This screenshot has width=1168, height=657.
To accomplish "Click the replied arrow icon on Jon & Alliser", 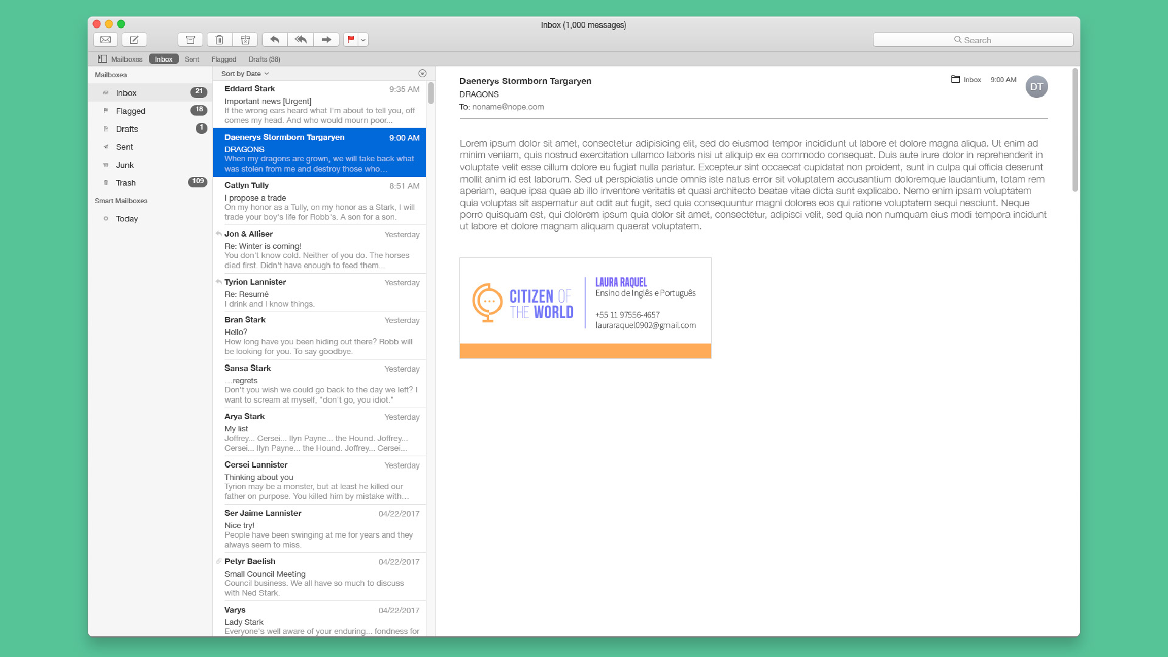I will point(218,234).
